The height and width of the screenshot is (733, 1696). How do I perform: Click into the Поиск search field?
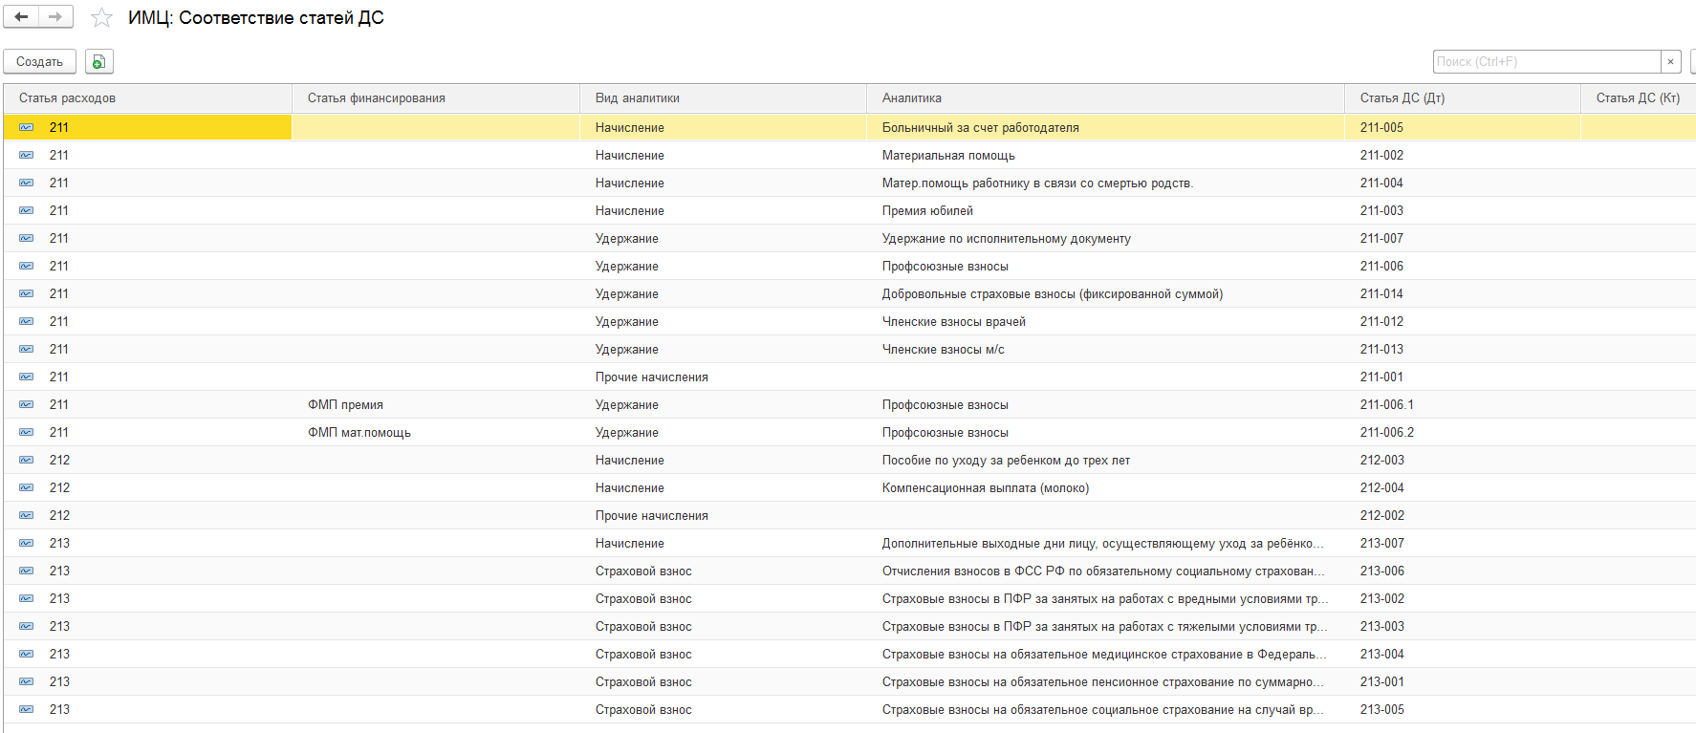click(x=1546, y=62)
